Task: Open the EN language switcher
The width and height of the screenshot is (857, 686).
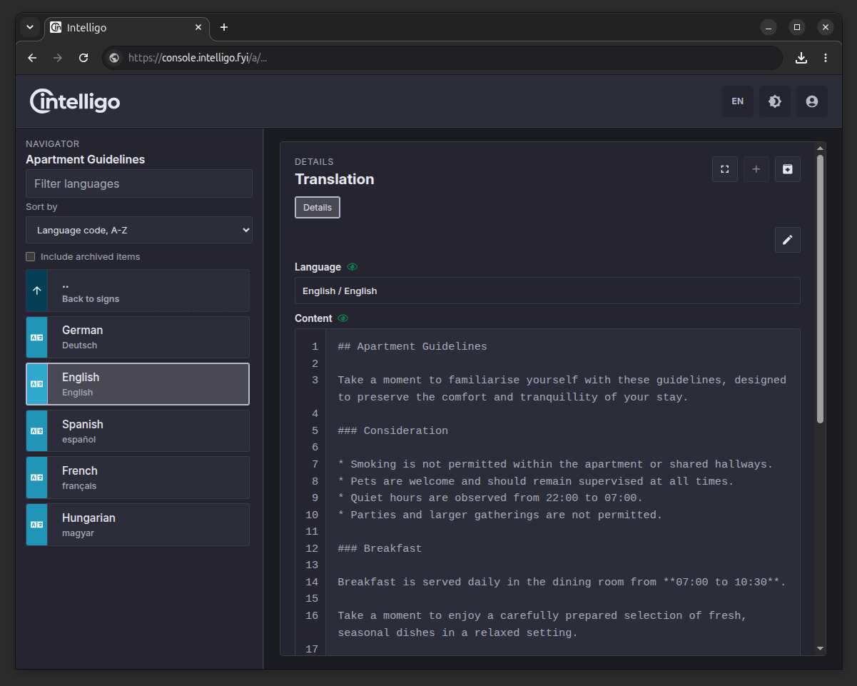Action: point(738,101)
